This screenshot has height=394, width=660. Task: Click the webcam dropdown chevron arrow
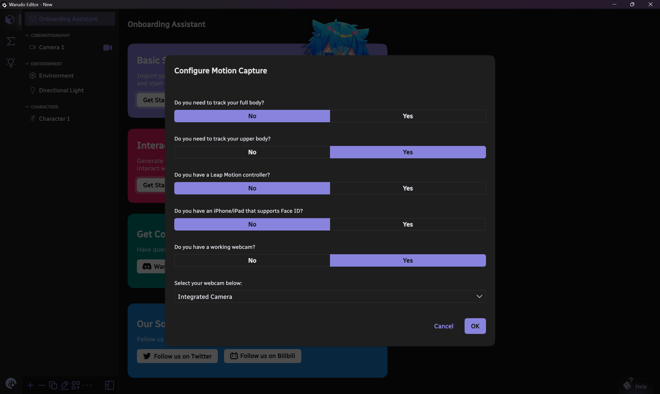click(x=479, y=297)
